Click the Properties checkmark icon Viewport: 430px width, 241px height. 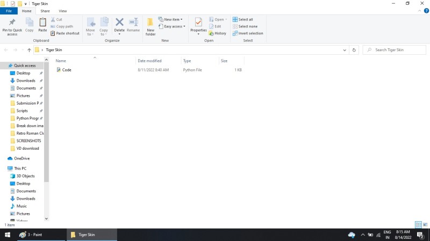[x=198, y=22]
